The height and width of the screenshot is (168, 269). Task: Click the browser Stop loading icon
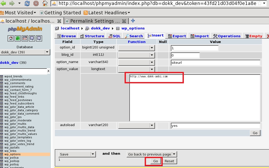click(x=36, y=4)
